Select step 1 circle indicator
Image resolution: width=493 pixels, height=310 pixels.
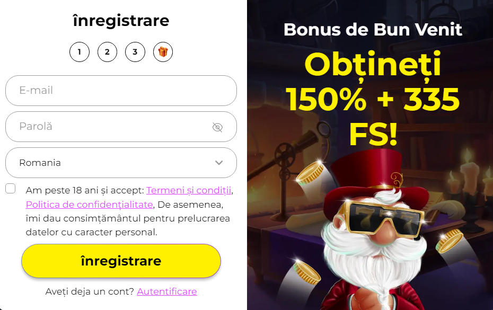79,52
